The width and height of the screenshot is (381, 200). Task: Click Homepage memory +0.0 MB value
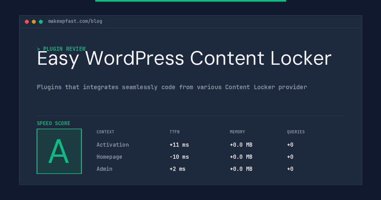point(241,157)
